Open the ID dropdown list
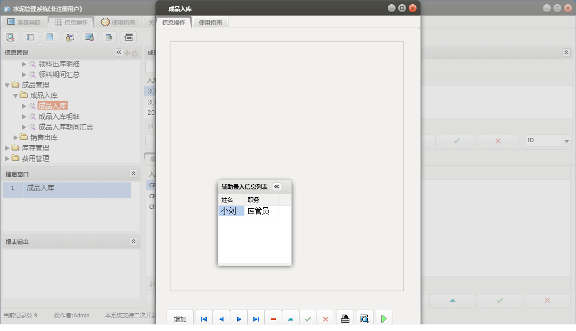Image resolution: width=576 pixels, height=331 pixels. coord(567,141)
